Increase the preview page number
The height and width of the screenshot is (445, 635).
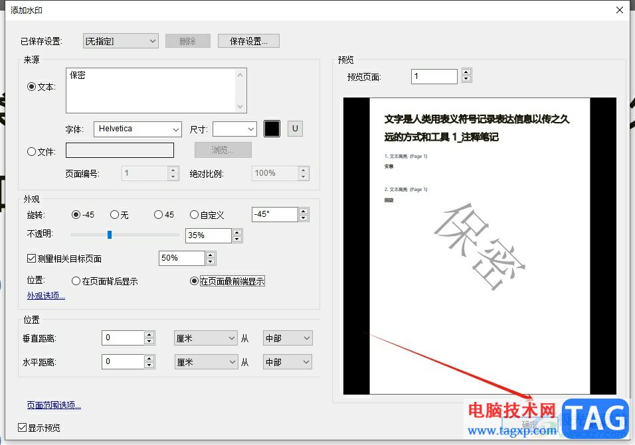coord(466,72)
